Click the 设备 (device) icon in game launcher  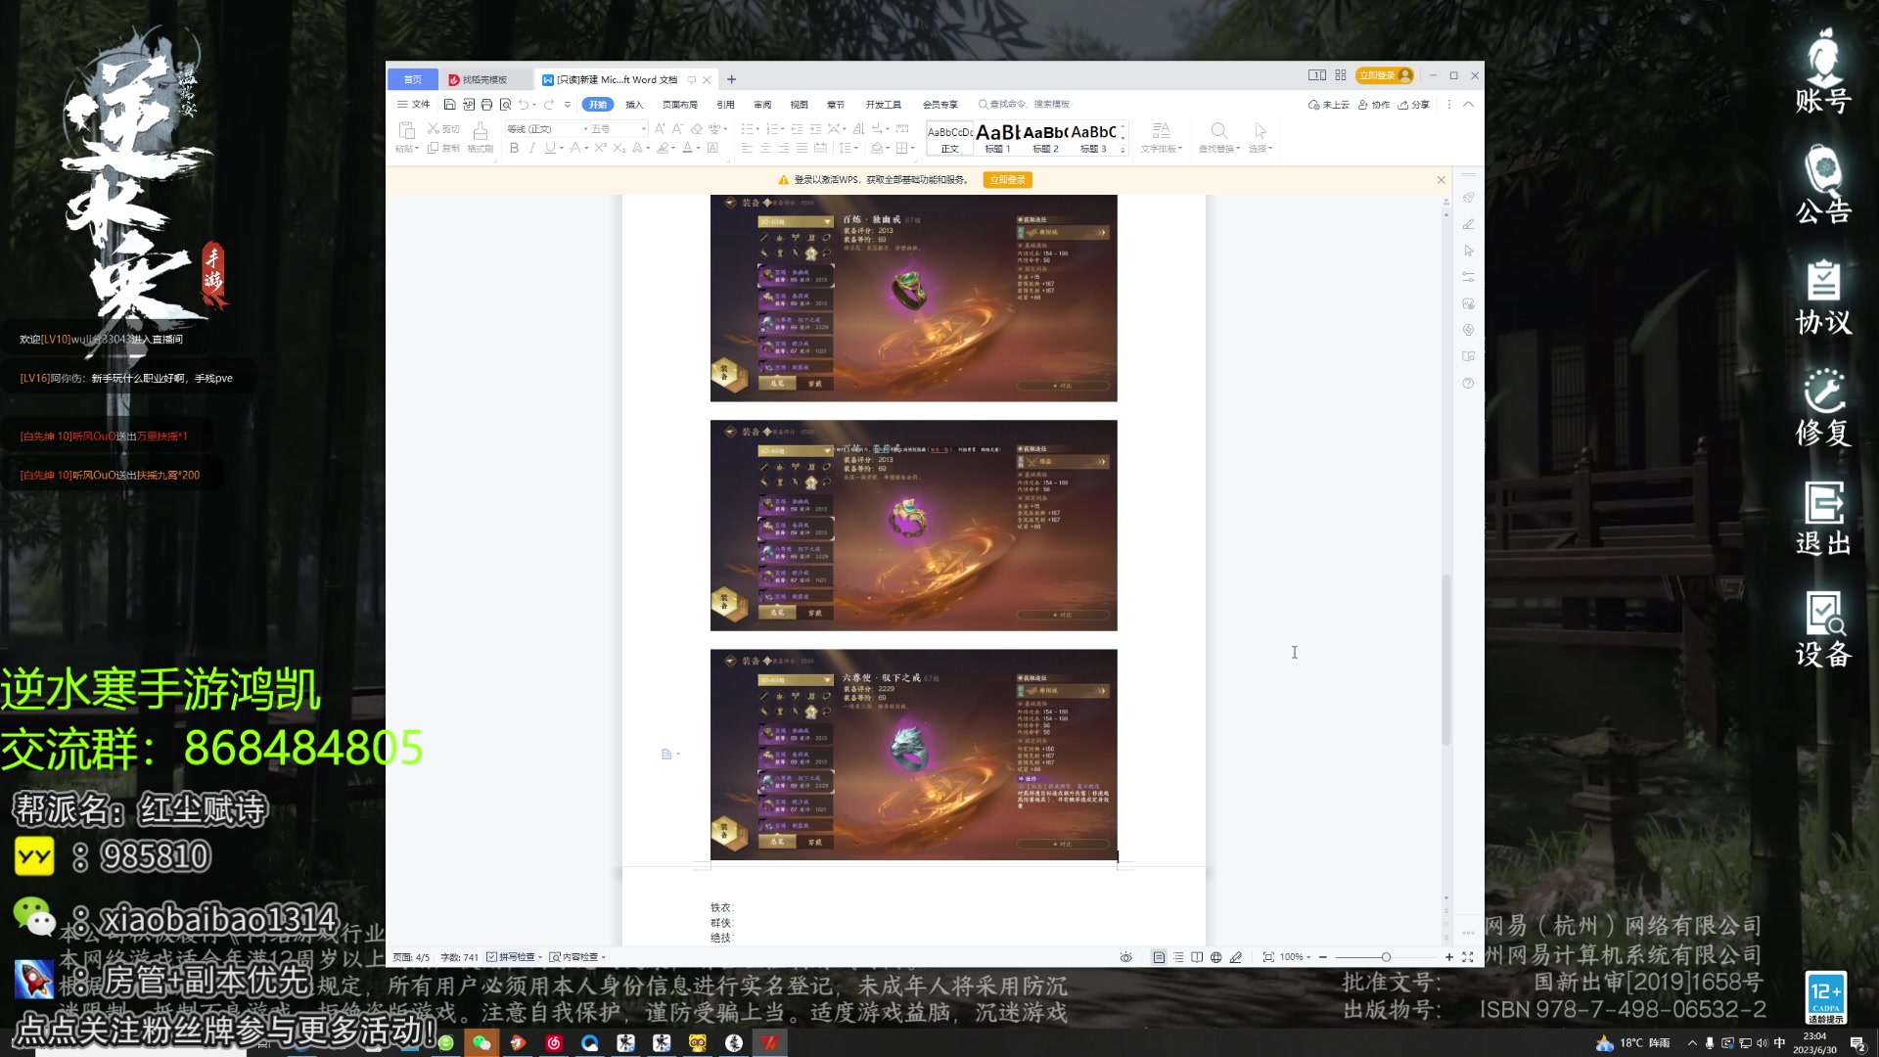[1823, 629]
